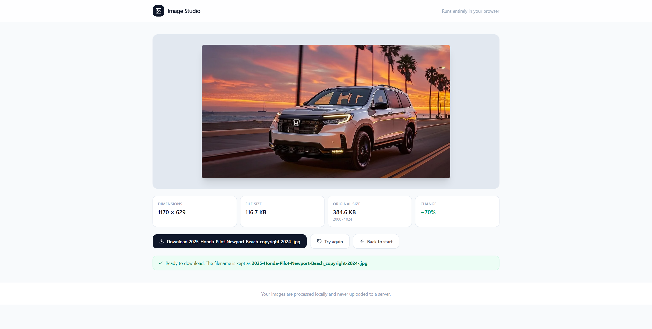
Task: Click the footer note about local processing
Action: click(326, 294)
